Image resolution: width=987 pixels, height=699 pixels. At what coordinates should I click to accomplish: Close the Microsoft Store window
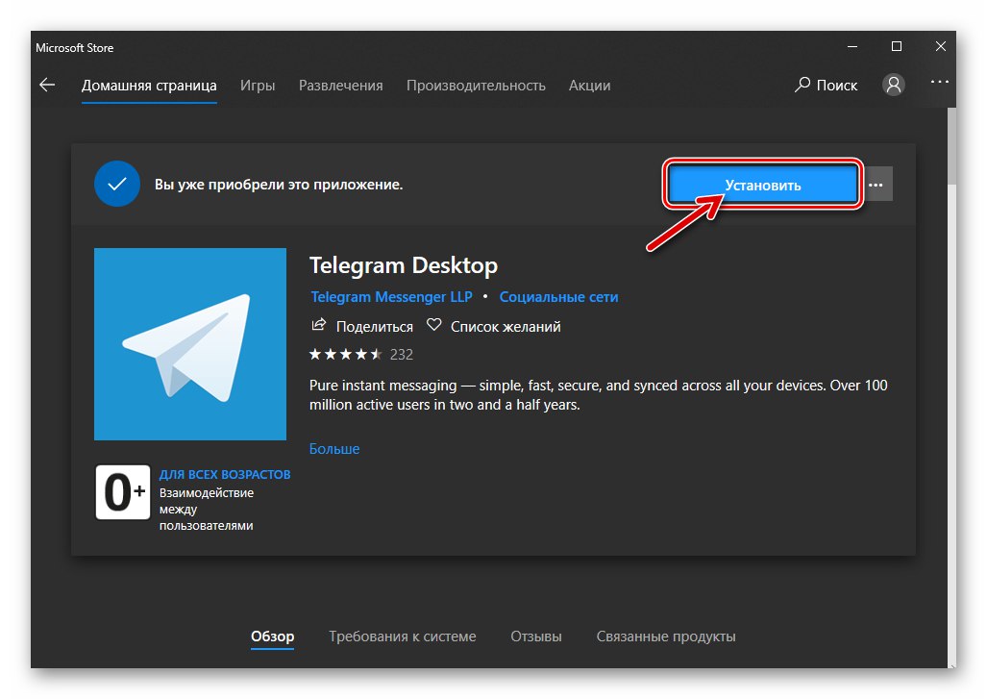coord(941,47)
